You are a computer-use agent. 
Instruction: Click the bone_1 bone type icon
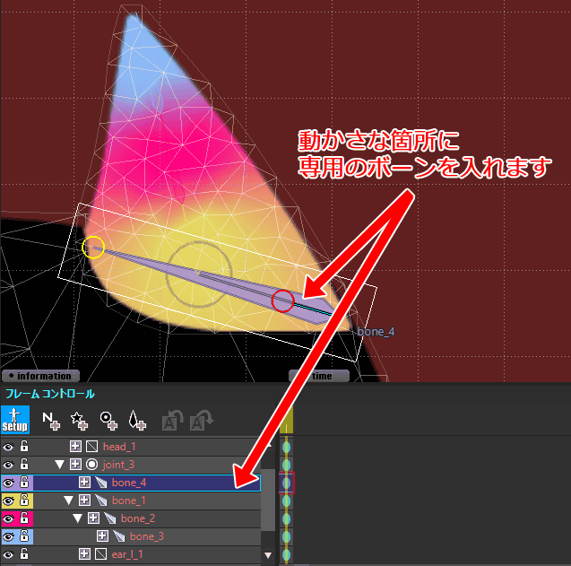(101, 501)
